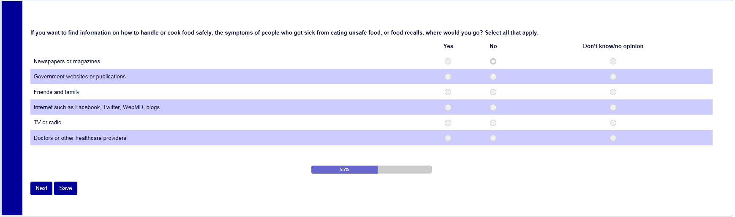Click the 55% survey progress bar
This screenshot has height=217, width=735.
tap(371, 169)
